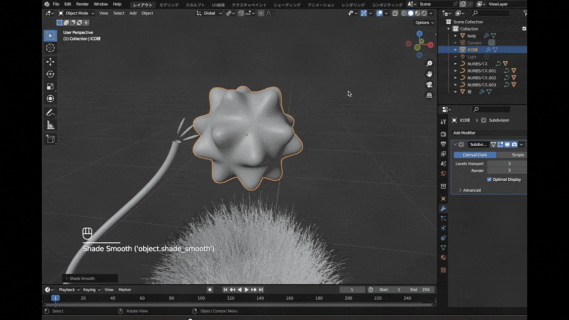This screenshot has width=569, height=320.
Task: Open the Object Mode dropdown
Action: [x=77, y=13]
